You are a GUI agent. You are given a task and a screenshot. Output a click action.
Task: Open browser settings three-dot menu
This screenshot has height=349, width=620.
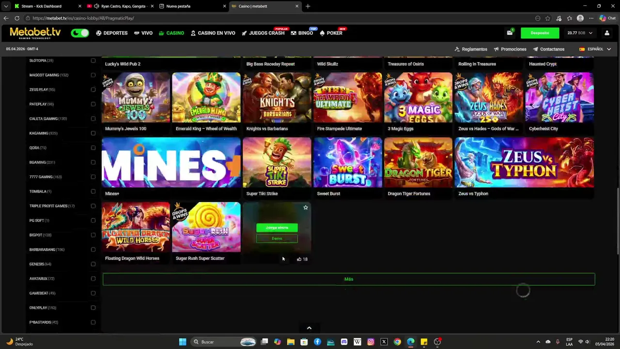pos(591,18)
